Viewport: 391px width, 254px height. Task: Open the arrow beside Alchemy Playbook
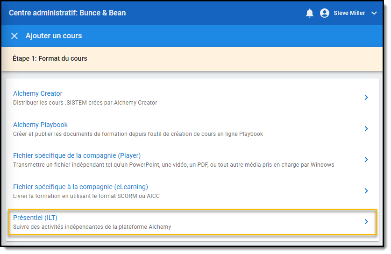(366, 129)
